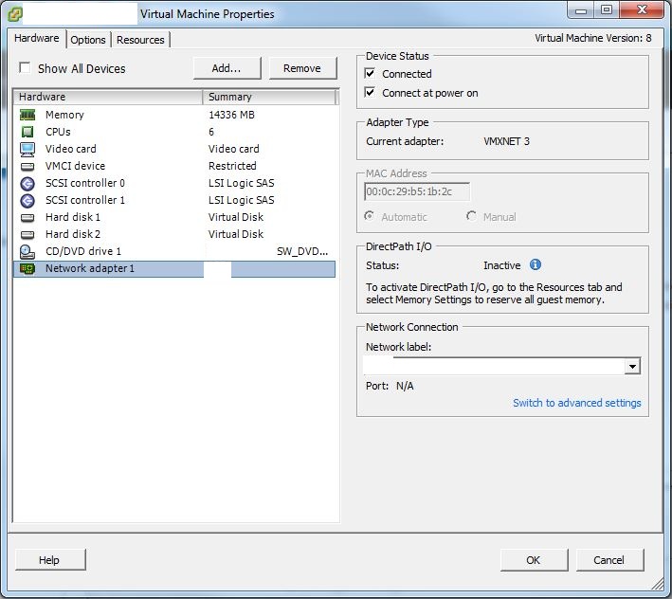This screenshot has height=599, width=672.
Task: Select the Hard disk 2 row
Action: [73, 234]
